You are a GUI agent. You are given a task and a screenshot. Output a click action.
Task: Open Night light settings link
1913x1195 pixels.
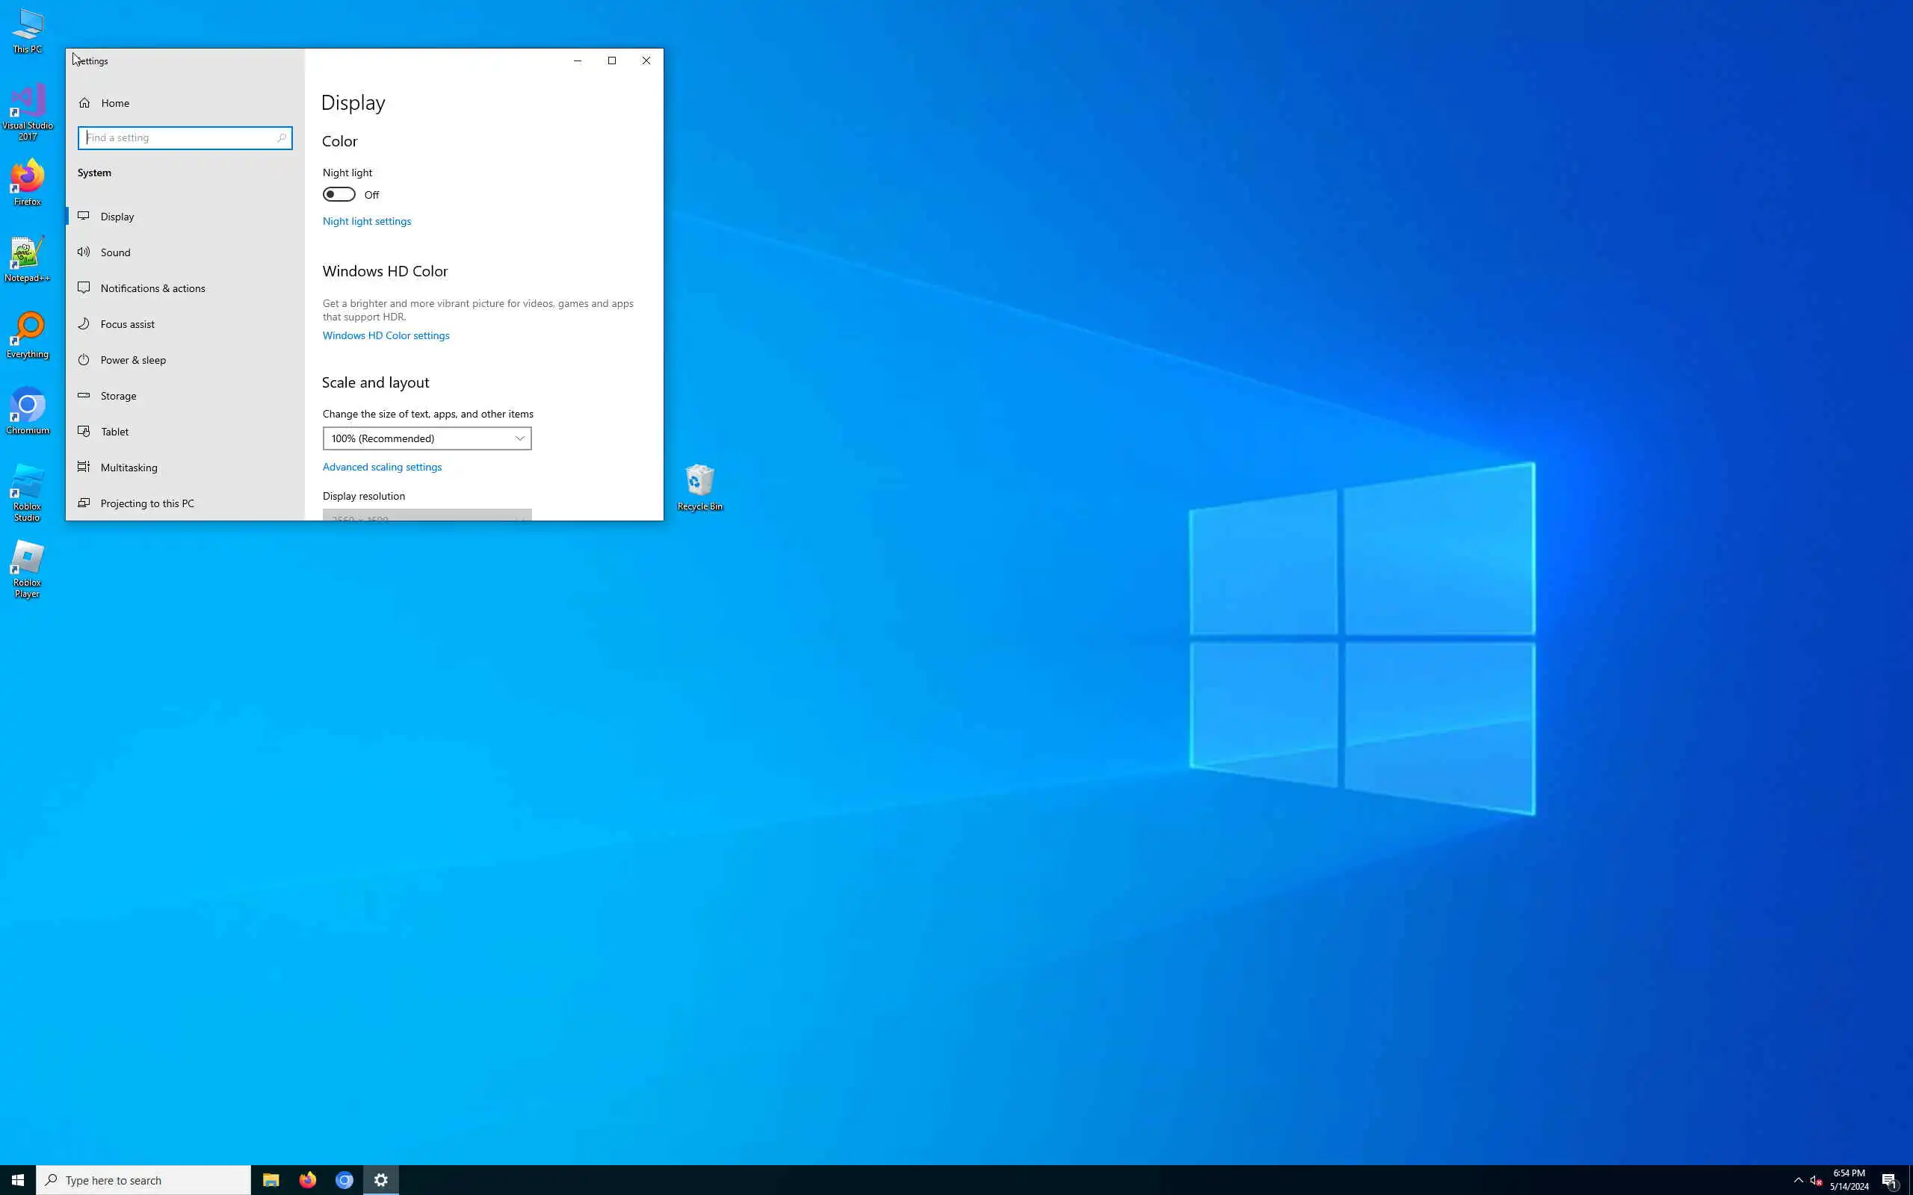click(x=367, y=221)
